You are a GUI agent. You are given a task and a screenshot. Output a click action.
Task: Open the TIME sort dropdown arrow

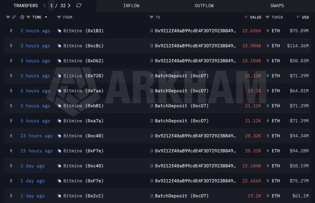(x=46, y=17)
